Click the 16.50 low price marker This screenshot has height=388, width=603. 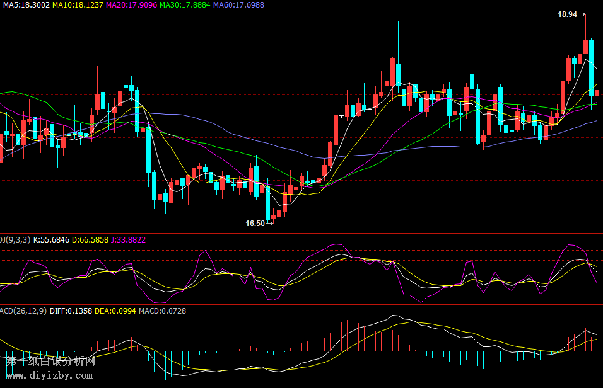click(255, 223)
